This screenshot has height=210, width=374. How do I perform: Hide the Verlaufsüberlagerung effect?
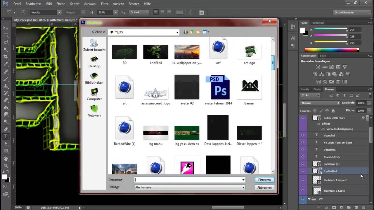point(323,129)
